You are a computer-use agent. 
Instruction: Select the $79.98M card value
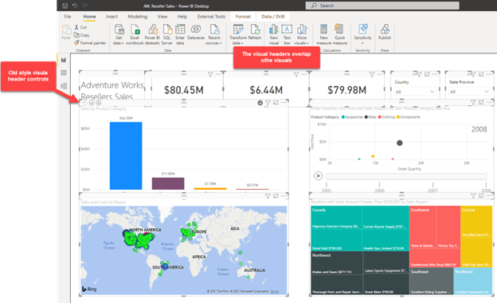346,90
